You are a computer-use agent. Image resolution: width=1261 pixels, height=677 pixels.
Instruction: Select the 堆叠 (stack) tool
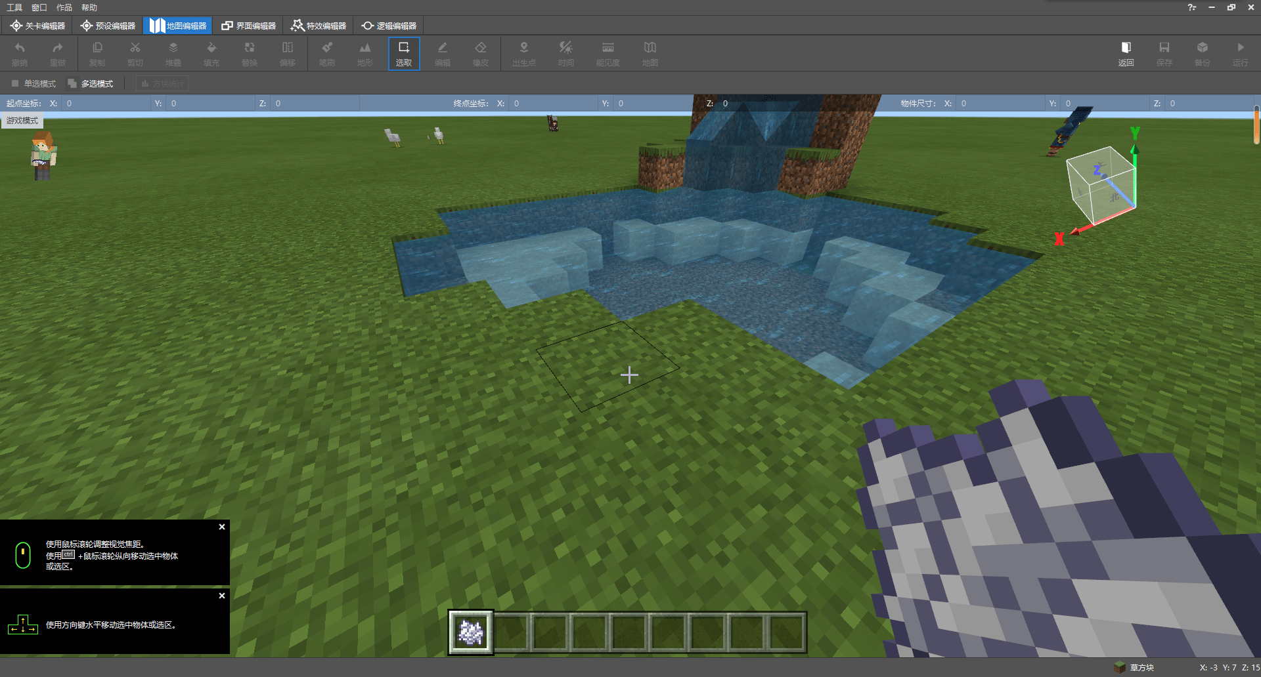tap(173, 53)
